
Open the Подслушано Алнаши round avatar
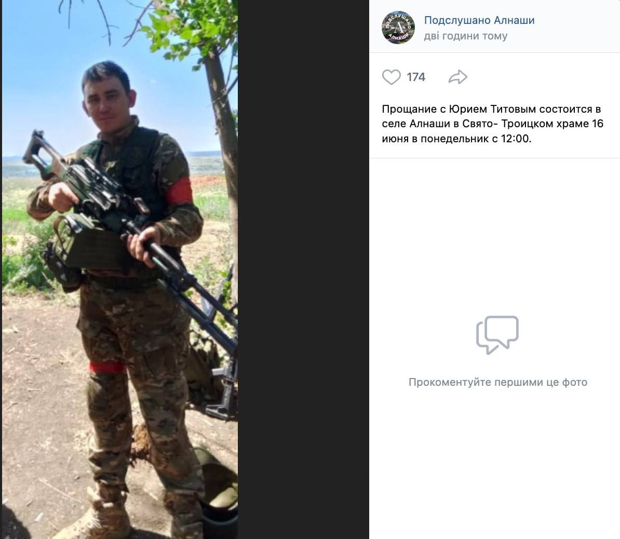(x=398, y=28)
